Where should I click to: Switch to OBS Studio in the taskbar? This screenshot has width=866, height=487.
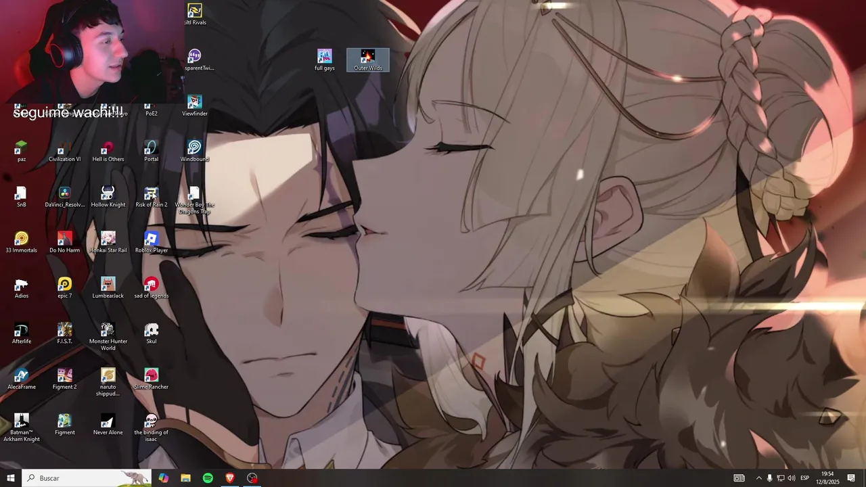click(252, 478)
